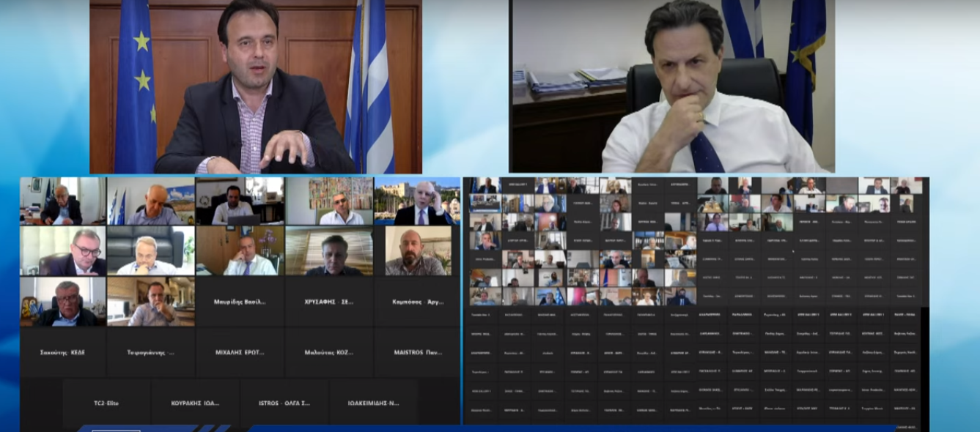Click the MAISTROS participant tile
Image resolution: width=980 pixels, height=432 pixels.
tap(417, 352)
